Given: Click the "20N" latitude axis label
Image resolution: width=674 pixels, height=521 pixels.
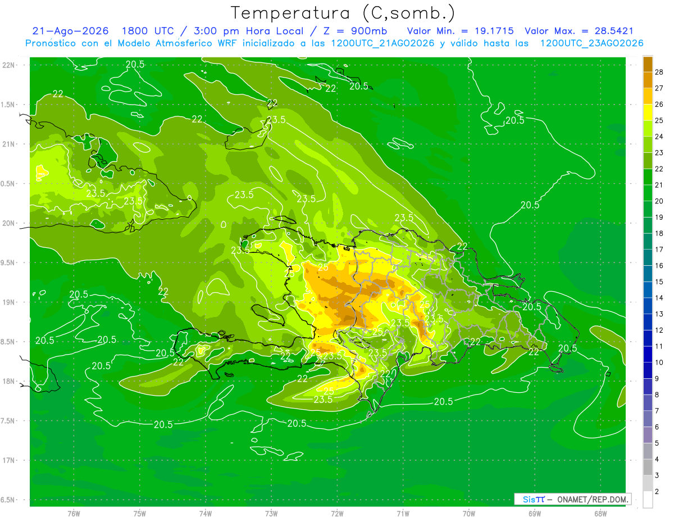Looking at the screenshot, I should (x=9, y=223).
